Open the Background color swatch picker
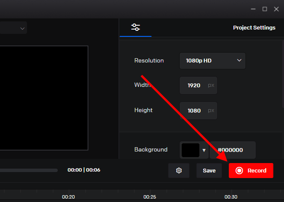Viewport: 284px width, 202px height. tap(194, 150)
